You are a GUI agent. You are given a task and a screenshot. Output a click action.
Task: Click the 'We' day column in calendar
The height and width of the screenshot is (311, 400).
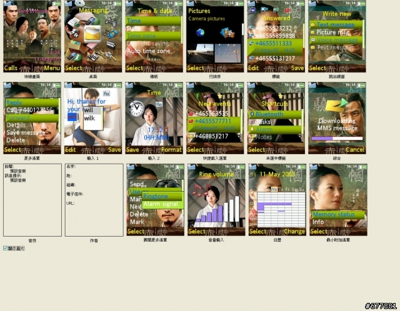[274, 189]
